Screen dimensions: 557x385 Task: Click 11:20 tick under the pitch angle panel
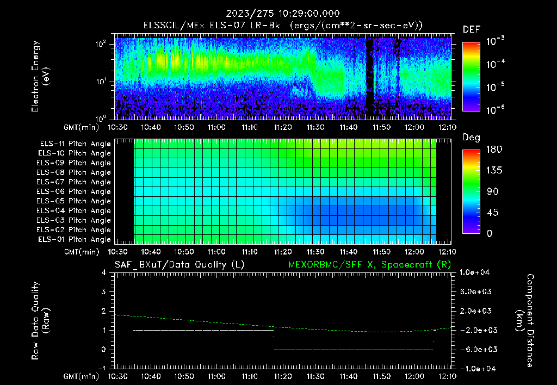click(x=282, y=252)
